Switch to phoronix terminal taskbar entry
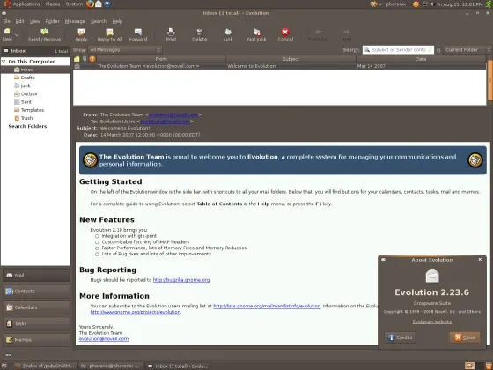The height and width of the screenshot is (370, 493). [x=111, y=366]
